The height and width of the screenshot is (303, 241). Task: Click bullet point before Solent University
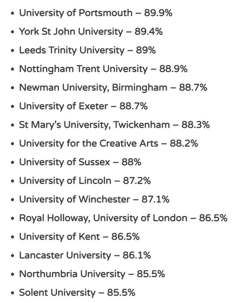pos(13,293)
